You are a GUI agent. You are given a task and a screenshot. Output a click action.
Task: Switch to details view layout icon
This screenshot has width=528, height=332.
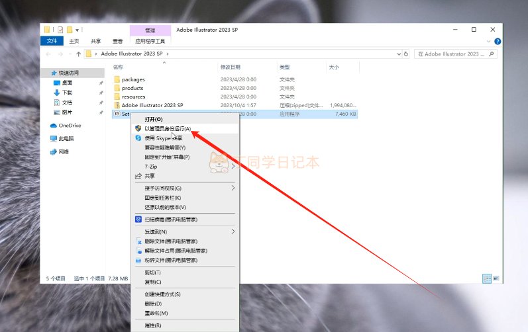tap(487, 278)
